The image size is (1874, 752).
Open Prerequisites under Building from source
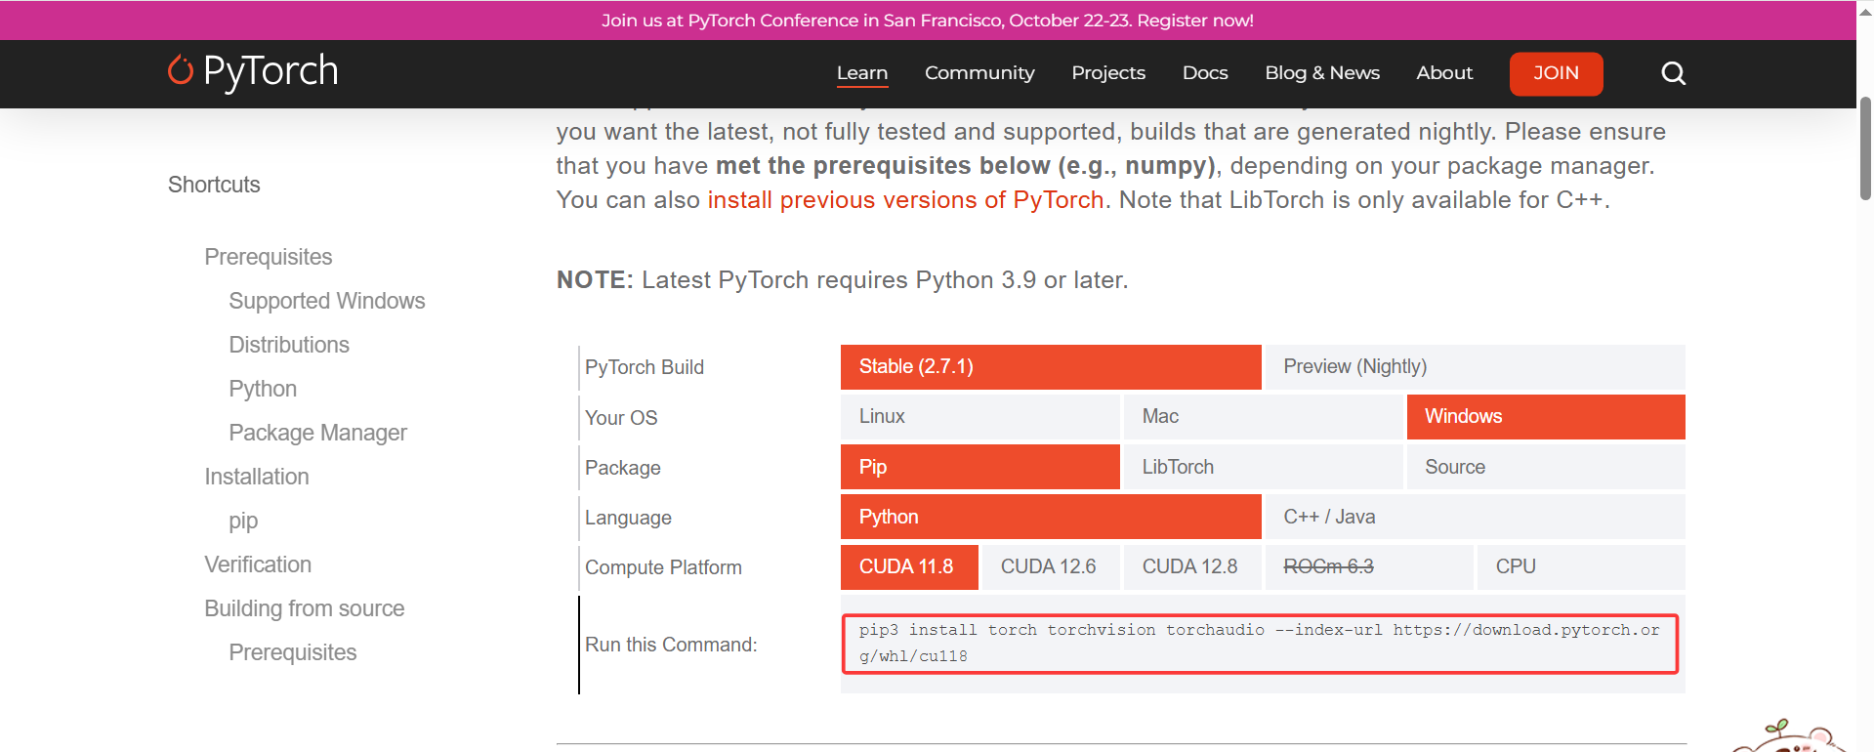click(x=293, y=652)
